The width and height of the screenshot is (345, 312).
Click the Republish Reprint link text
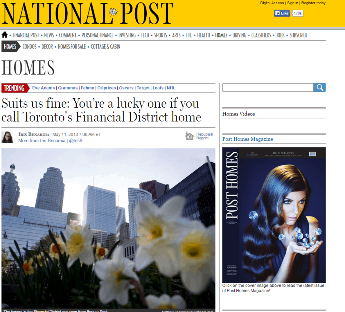tap(205, 136)
